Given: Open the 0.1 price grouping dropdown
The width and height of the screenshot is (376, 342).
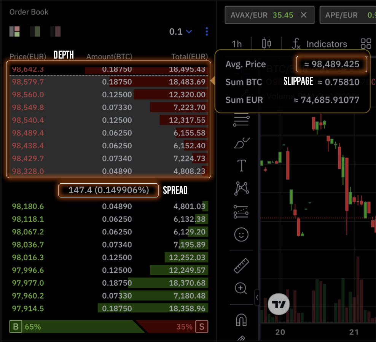Looking at the screenshot, I should click(181, 32).
